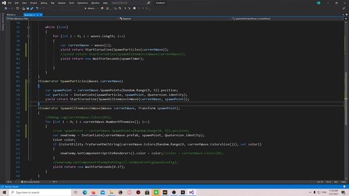This screenshot has height=196, width=349.
Task: Open the Edit menu
Action: (17, 3)
